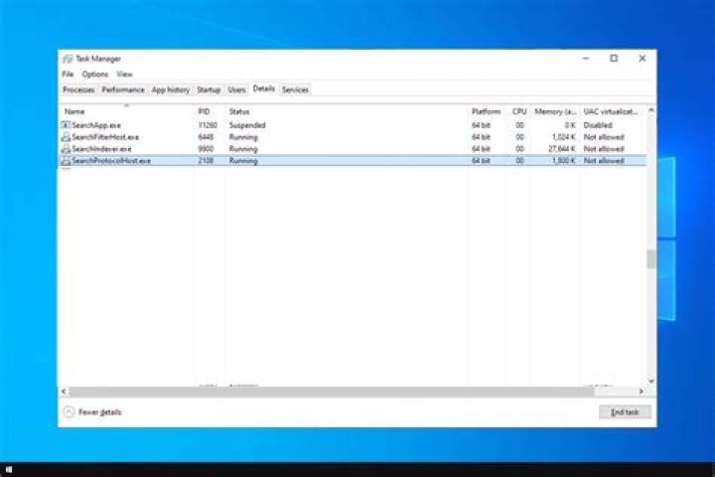
Task: Click the Fewer details text
Action: (100, 412)
